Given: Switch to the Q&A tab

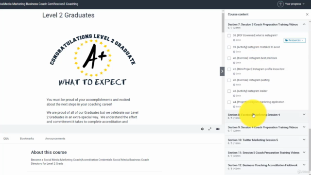Looking at the screenshot, I should click(6, 139).
